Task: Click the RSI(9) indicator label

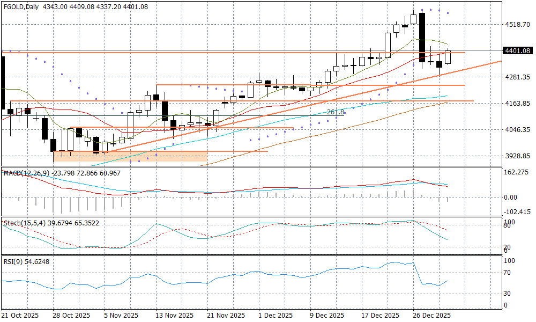Action: click(x=13, y=261)
